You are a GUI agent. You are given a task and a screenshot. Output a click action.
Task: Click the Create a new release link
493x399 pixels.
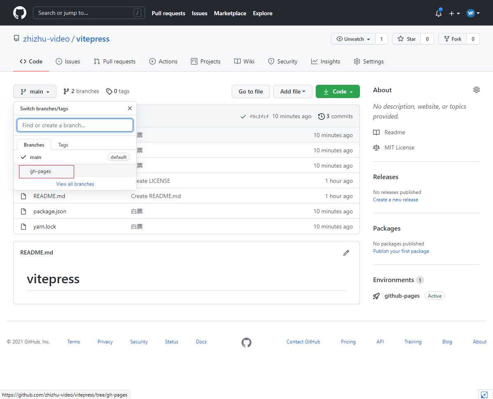click(396, 200)
